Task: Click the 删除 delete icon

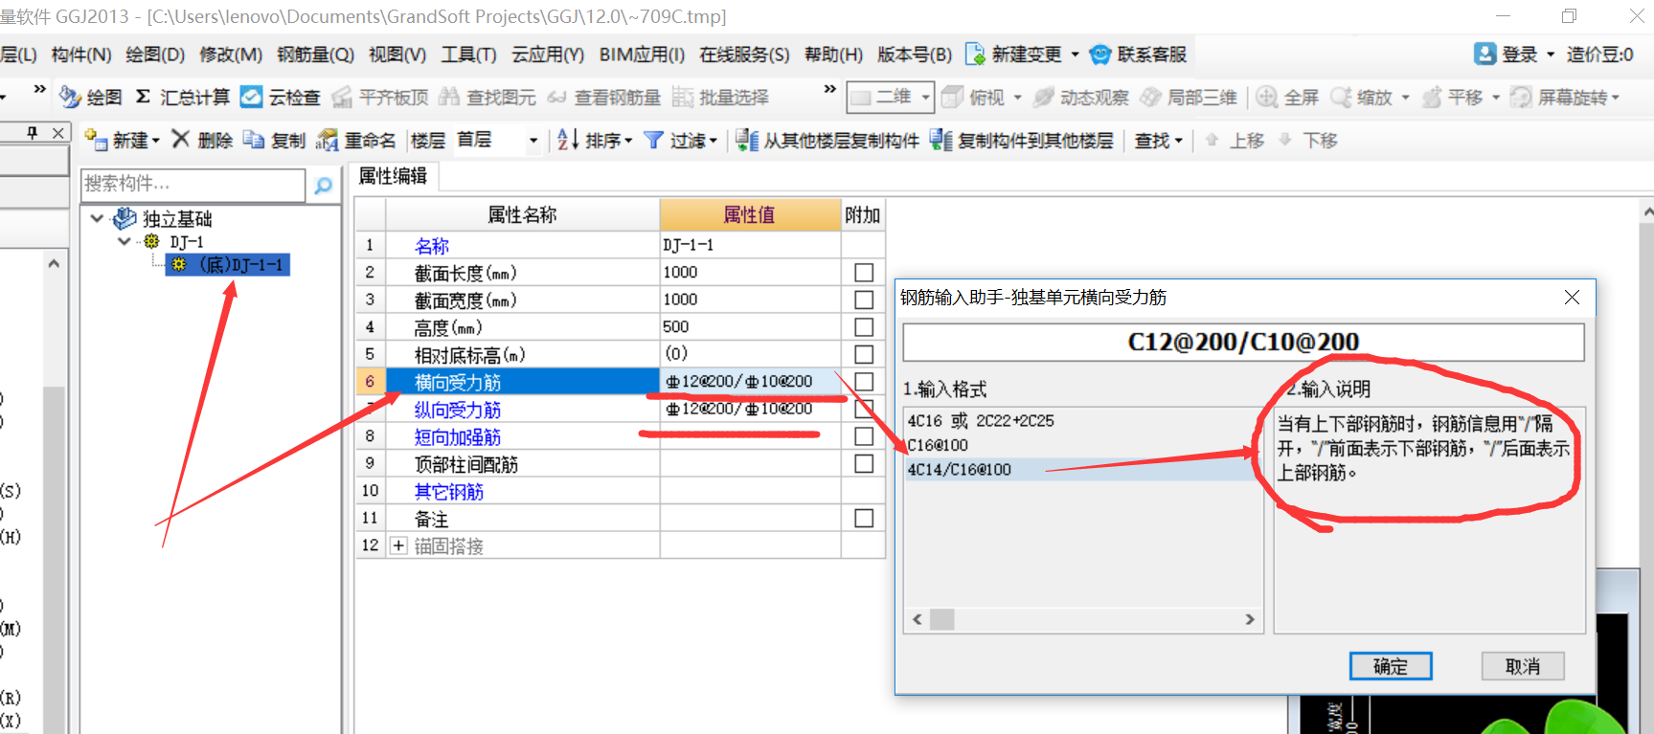Action: point(181,140)
